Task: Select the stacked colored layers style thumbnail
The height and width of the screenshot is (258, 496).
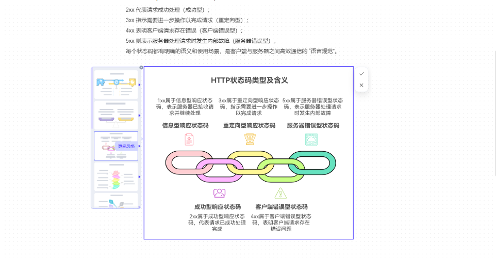Action: (x=115, y=176)
